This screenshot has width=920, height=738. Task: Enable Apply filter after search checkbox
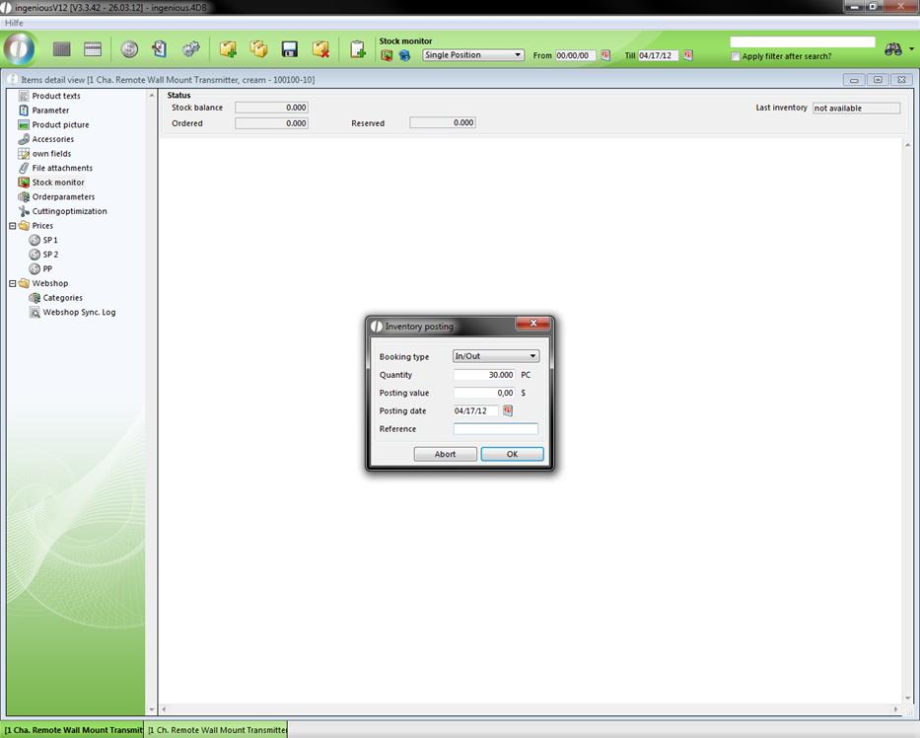point(736,56)
